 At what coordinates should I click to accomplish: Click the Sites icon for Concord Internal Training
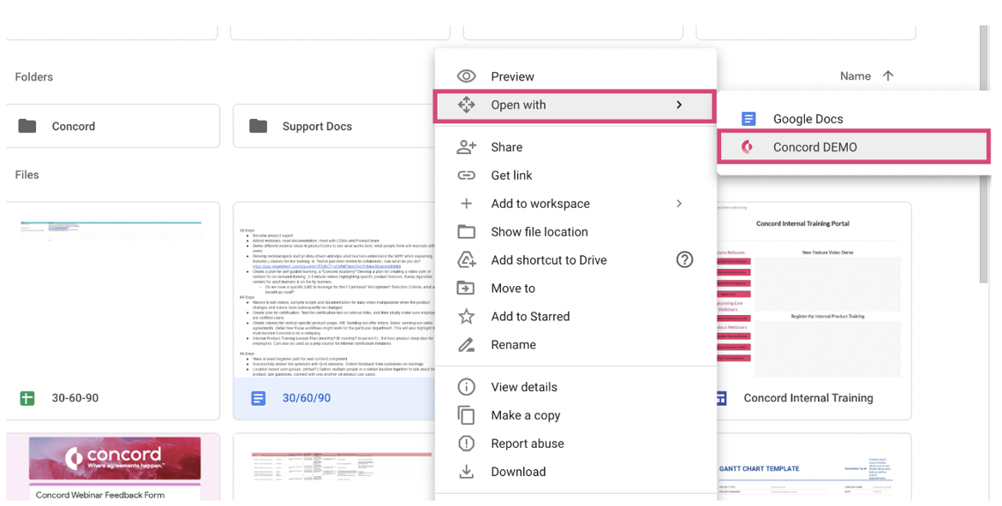(x=721, y=398)
